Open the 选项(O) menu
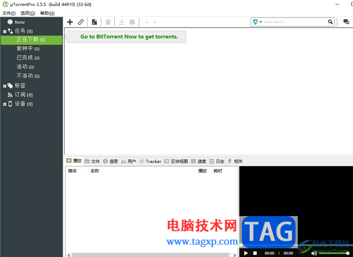The width and height of the screenshot is (353, 257). [x=28, y=13]
